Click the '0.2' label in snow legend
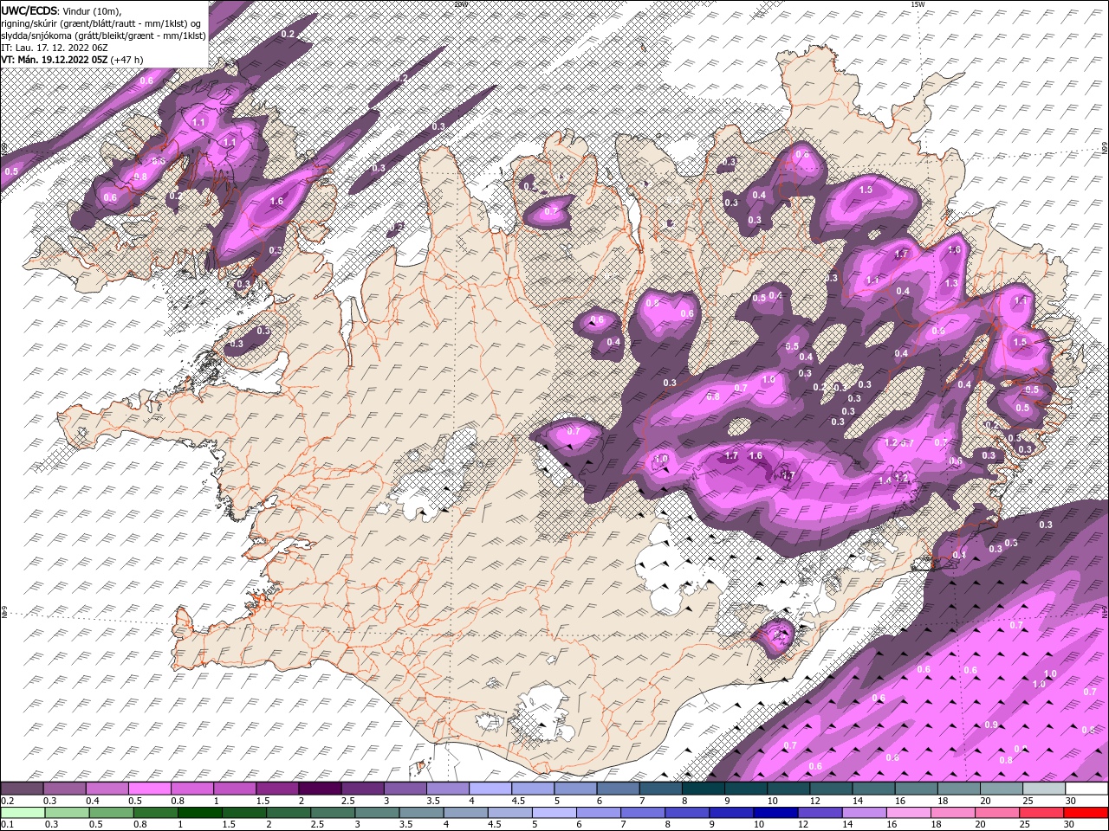This screenshot has height=831, width=1109. coord(8,801)
